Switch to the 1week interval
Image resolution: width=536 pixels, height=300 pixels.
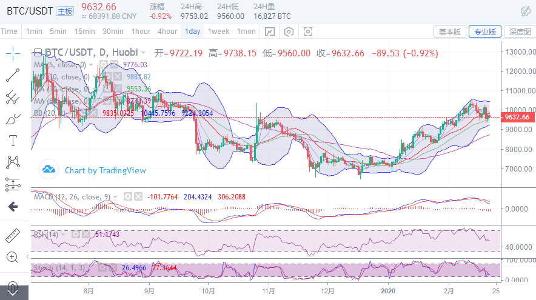pos(218,32)
